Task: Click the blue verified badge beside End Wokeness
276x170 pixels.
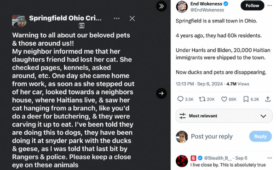Action: click(x=226, y=4)
